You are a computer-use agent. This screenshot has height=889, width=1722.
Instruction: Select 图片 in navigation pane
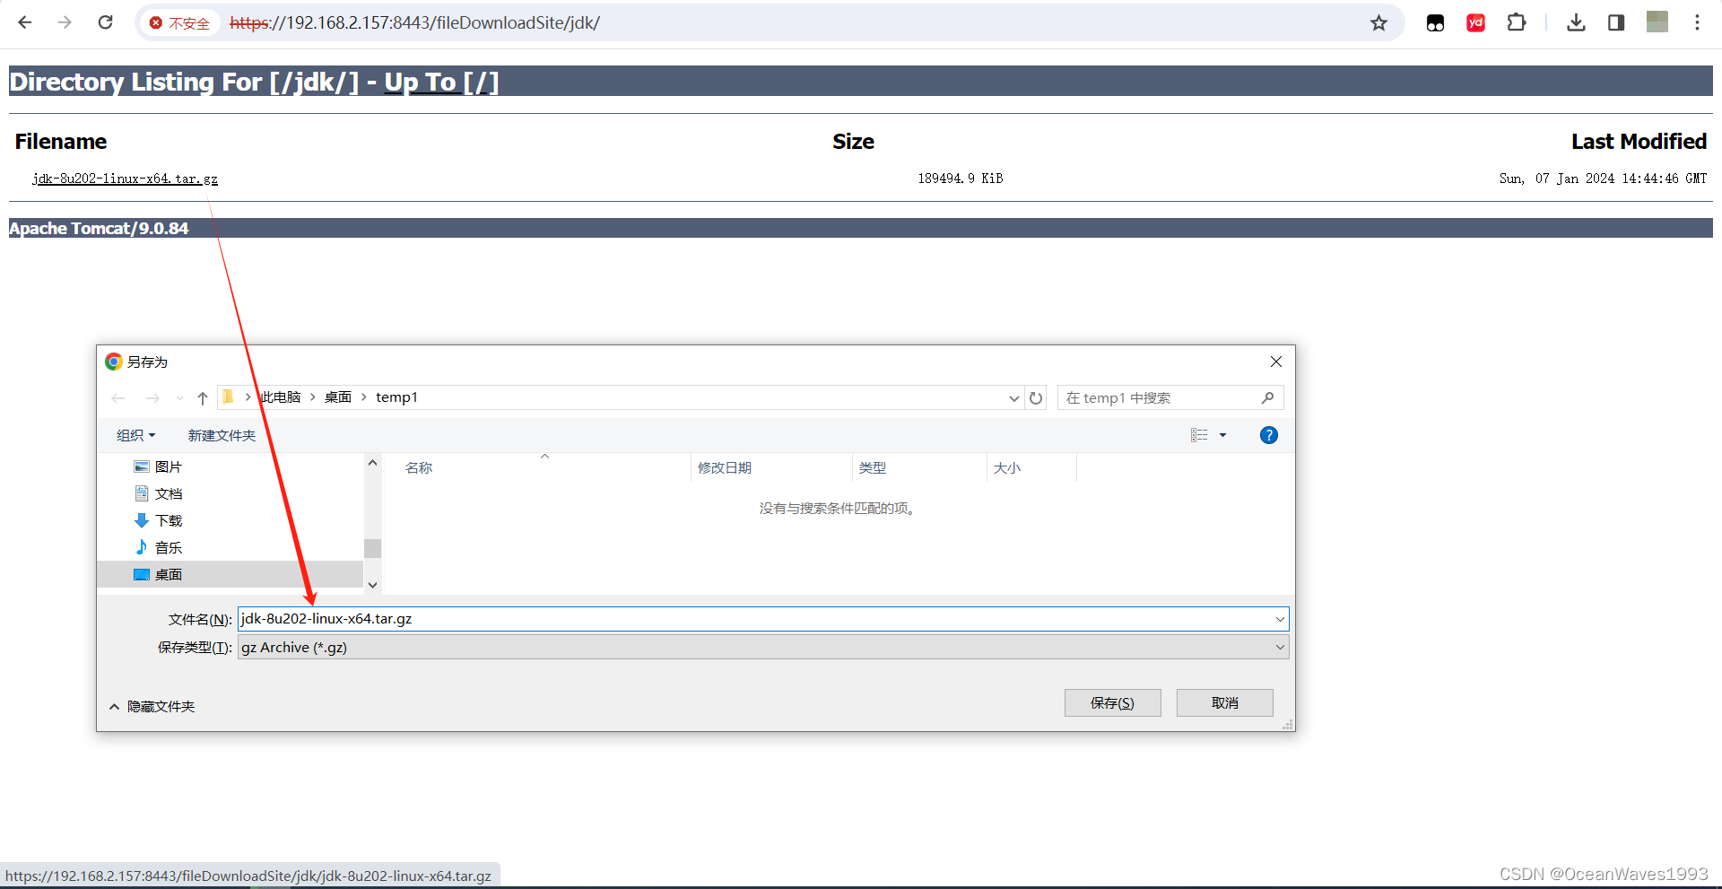click(169, 466)
